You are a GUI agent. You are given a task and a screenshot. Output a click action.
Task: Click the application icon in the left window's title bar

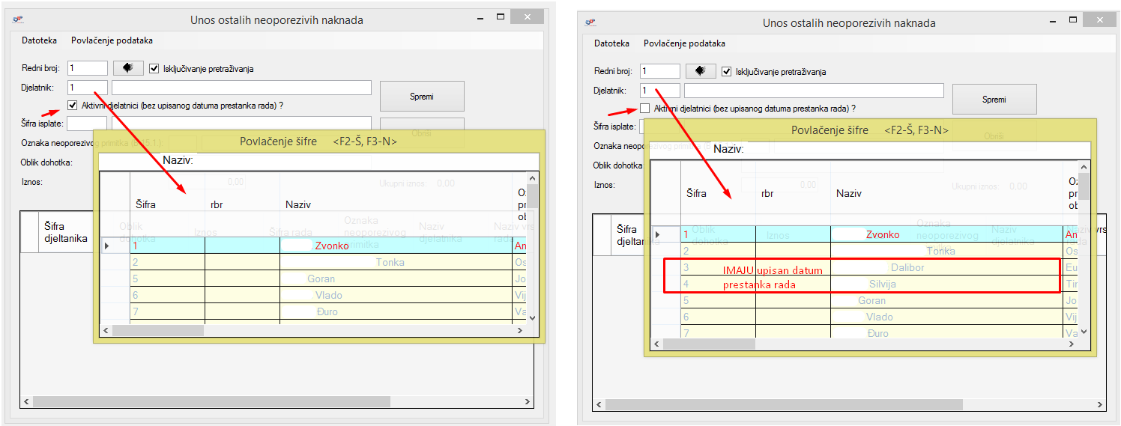coord(18,19)
